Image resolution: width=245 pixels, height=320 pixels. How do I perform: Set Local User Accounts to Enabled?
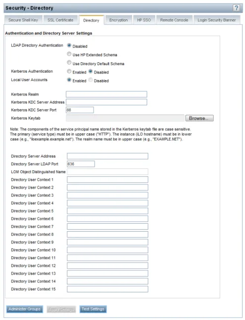click(x=69, y=80)
